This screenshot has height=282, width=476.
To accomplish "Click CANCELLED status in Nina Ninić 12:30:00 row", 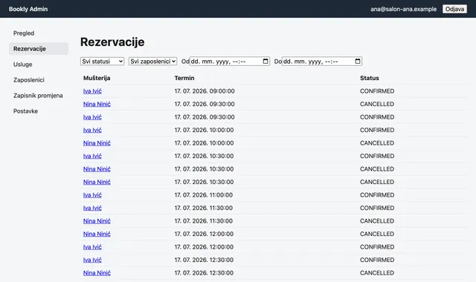I will coord(377,273).
